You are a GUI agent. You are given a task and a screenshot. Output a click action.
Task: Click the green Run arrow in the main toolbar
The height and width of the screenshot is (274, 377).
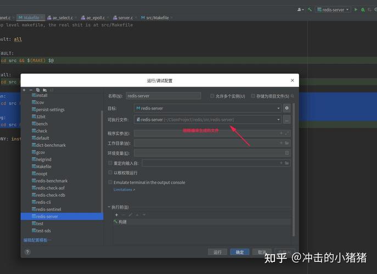click(x=356, y=10)
